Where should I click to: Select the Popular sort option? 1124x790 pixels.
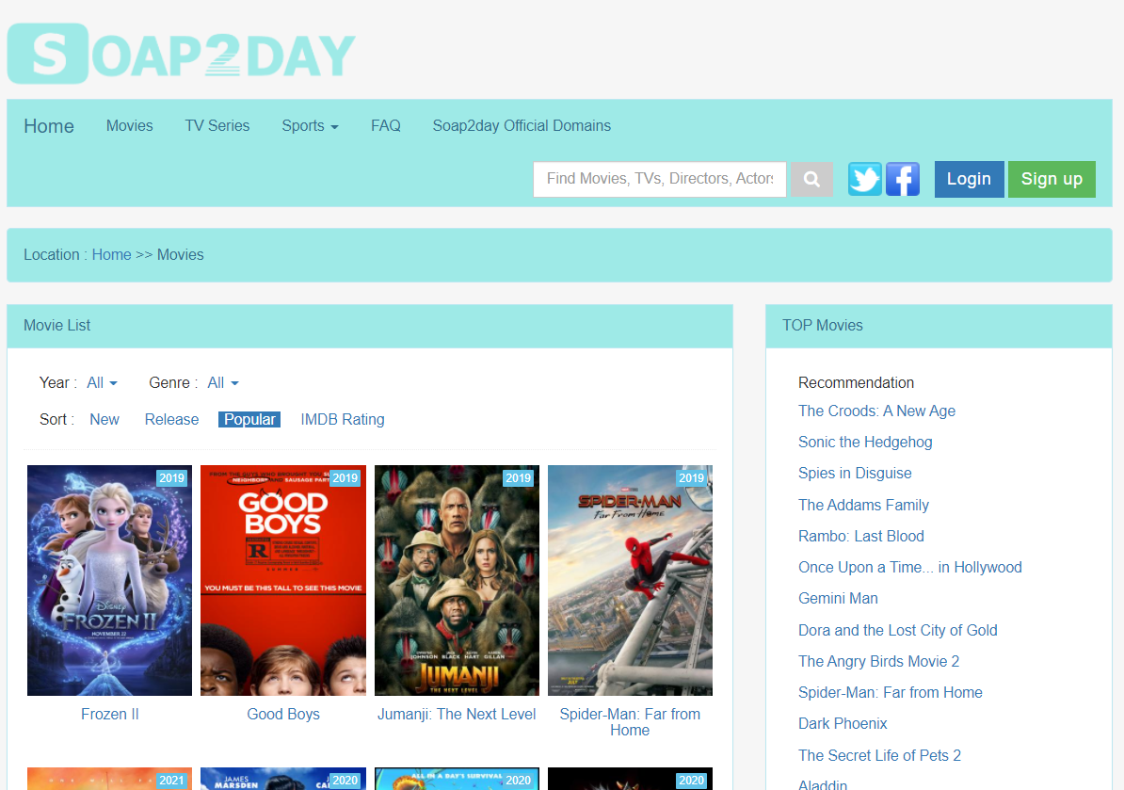coord(249,419)
